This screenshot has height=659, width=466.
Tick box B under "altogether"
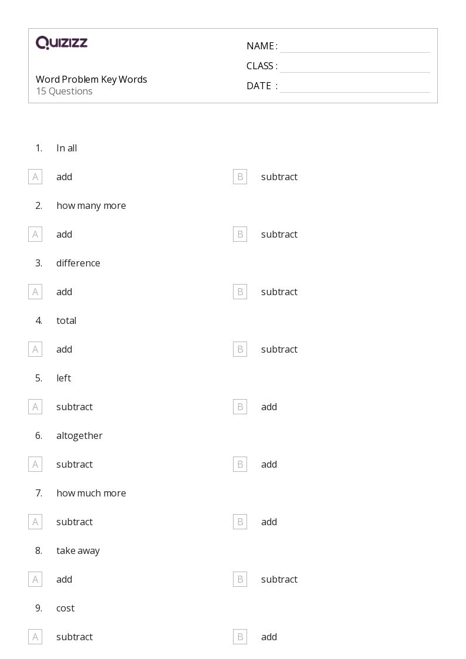(240, 464)
